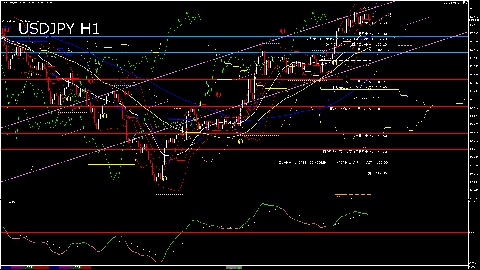480x270 pixels.
Task: Select the YDC label box
Action: click(x=323, y=56)
